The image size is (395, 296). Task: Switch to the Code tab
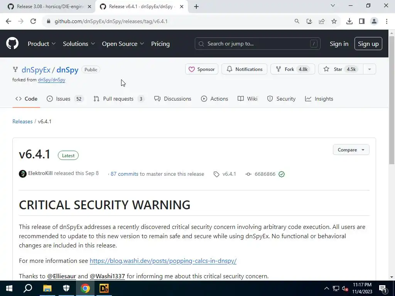click(x=26, y=99)
